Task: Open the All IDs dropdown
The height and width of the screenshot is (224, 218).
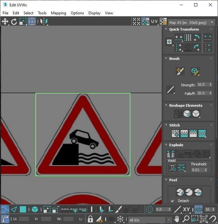Action: pyautogui.click(x=150, y=220)
